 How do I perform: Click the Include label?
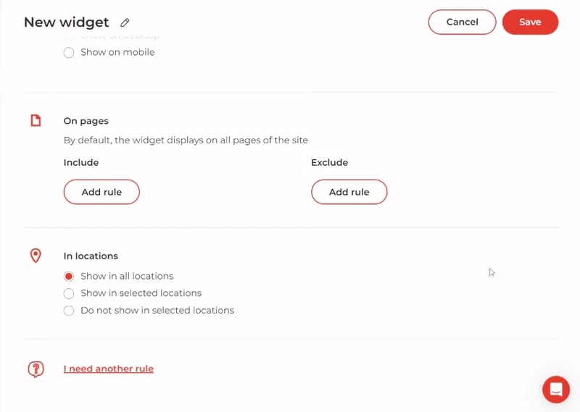(x=81, y=162)
